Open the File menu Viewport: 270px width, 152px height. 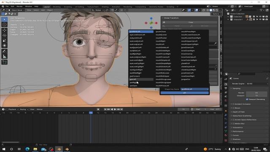point(7,6)
